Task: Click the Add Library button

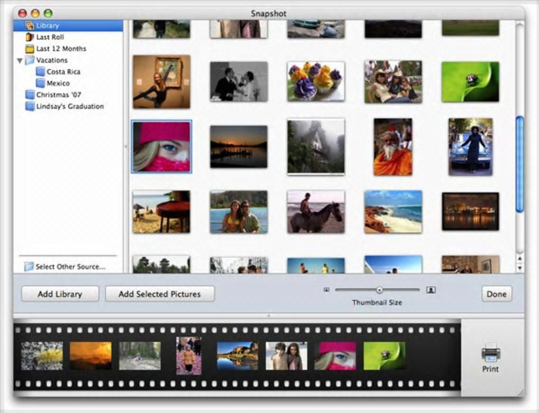Action: (60, 294)
